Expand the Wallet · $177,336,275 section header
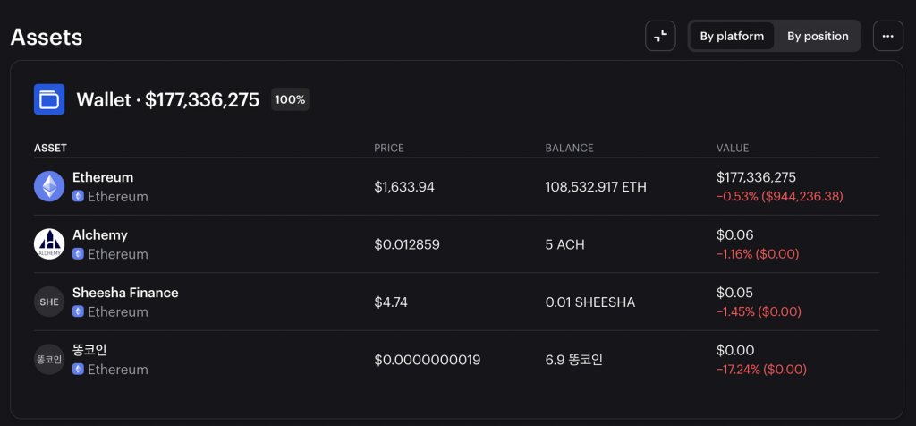The image size is (916, 426). pyautogui.click(x=167, y=99)
